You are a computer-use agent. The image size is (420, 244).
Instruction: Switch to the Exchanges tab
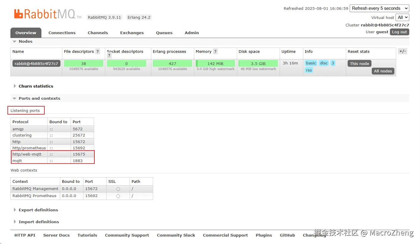[x=132, y=33]
